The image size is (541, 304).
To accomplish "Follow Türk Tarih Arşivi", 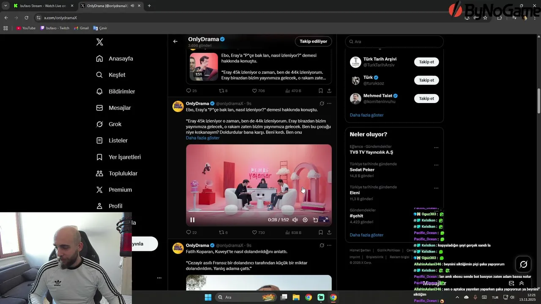I will click(x=426, y=62).
